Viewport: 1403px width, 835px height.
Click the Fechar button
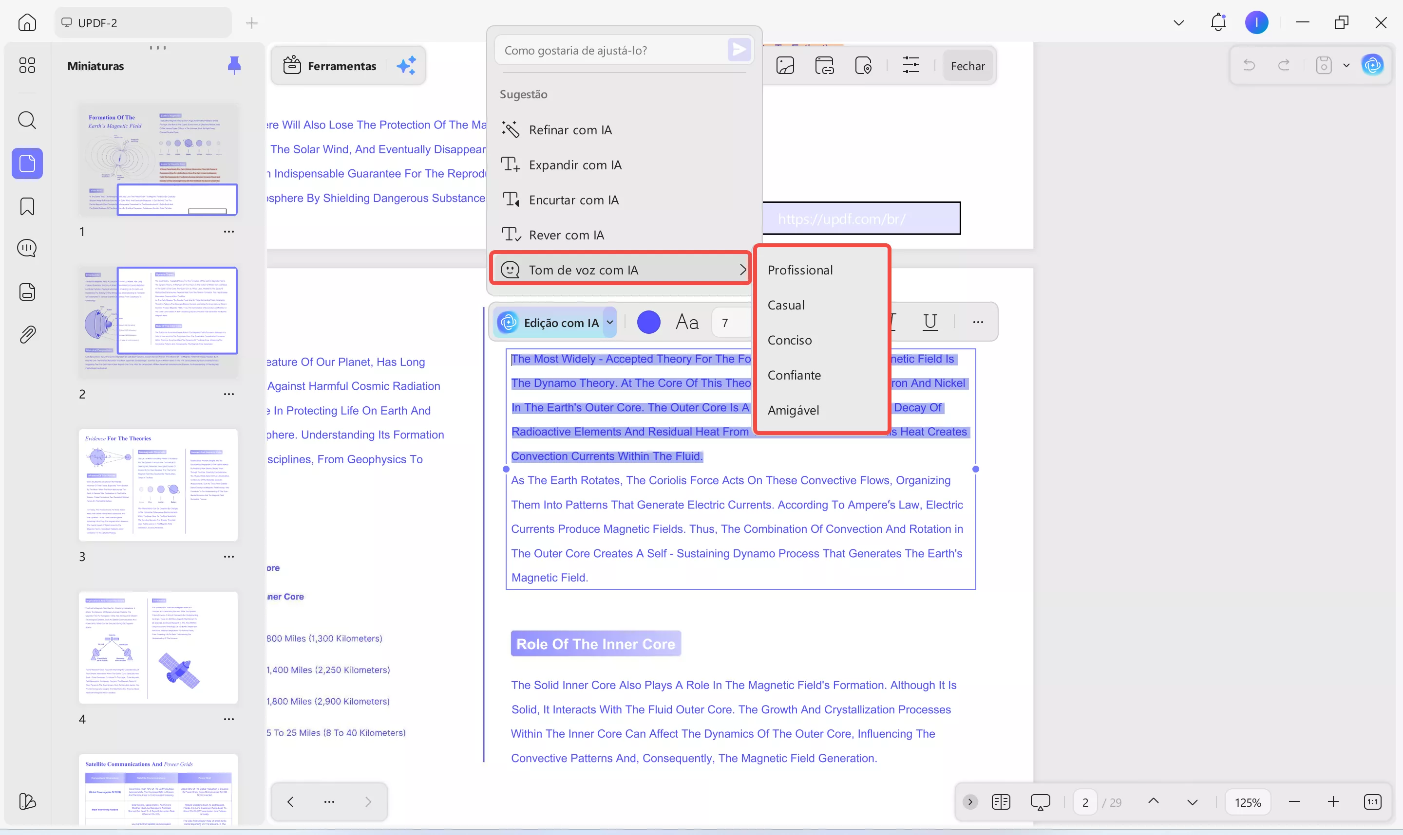(x=967, y=66)
